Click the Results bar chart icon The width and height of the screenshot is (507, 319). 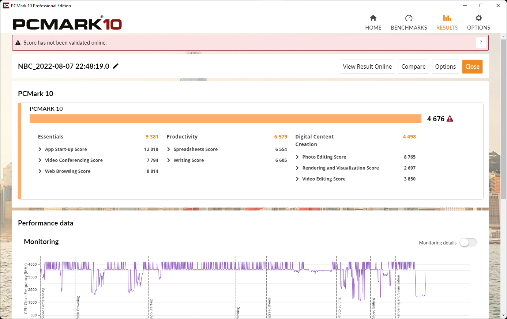(447, 18)
